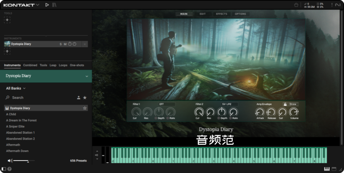Switch to the Loops browser tab
The image size is (344, 173).
point(63,65)
